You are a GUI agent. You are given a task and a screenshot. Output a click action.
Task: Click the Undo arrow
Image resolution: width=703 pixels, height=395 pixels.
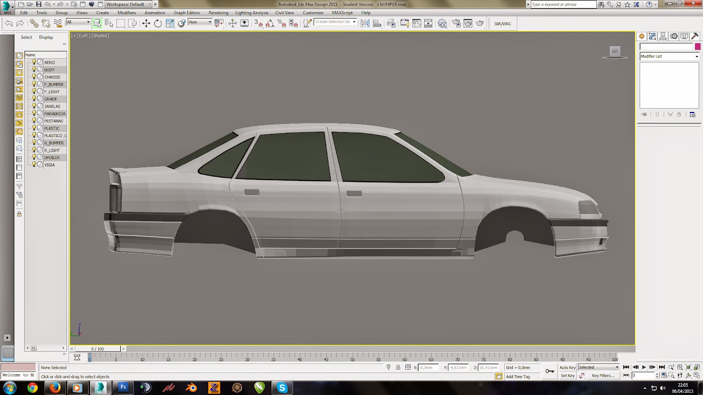tap(9, 23)
